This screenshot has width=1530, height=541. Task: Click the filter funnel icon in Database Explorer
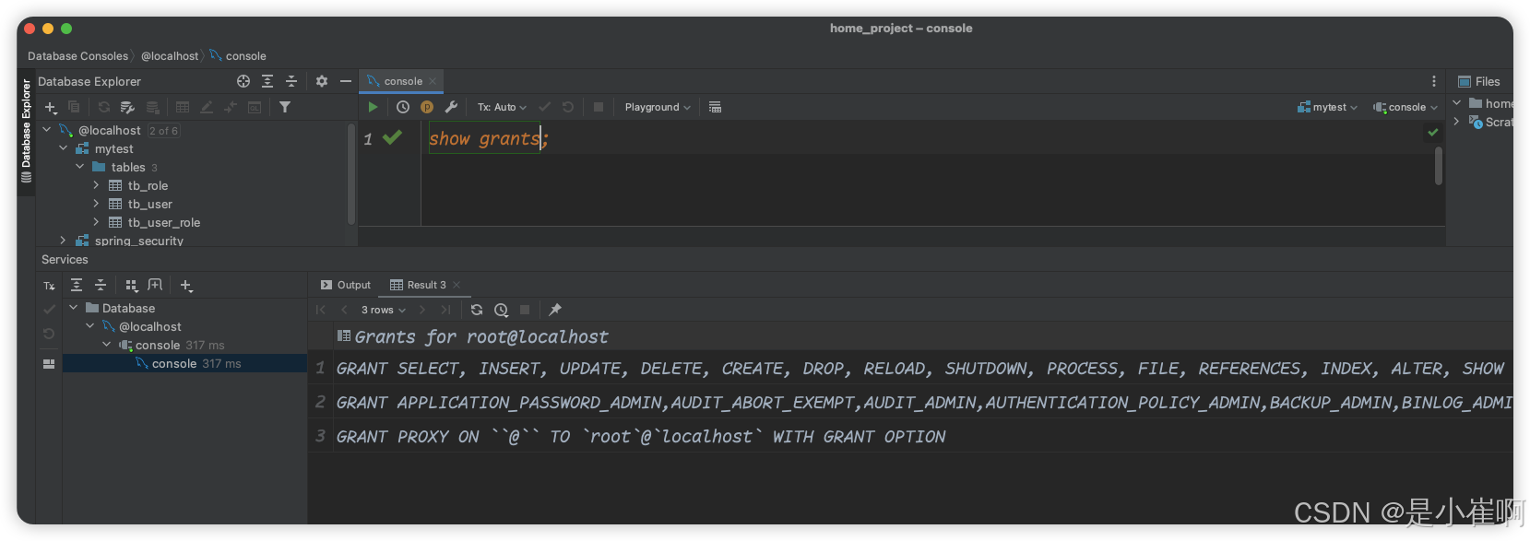pos(285,107)
